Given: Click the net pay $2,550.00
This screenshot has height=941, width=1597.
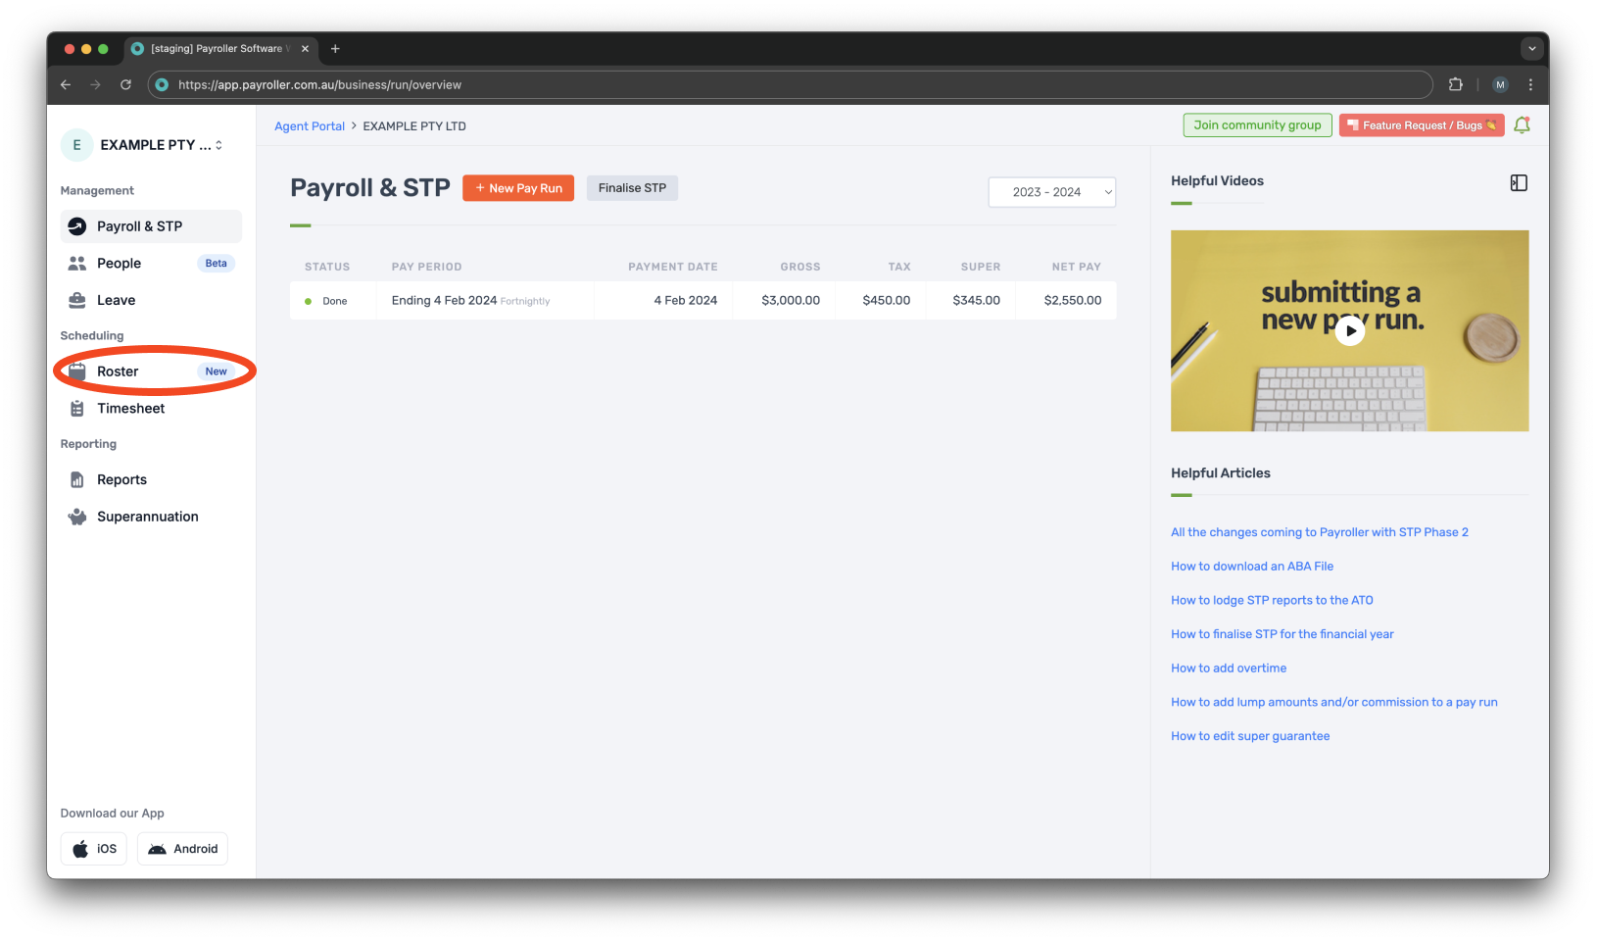Looking at the screenshot, I should (x=1073, y=301).
